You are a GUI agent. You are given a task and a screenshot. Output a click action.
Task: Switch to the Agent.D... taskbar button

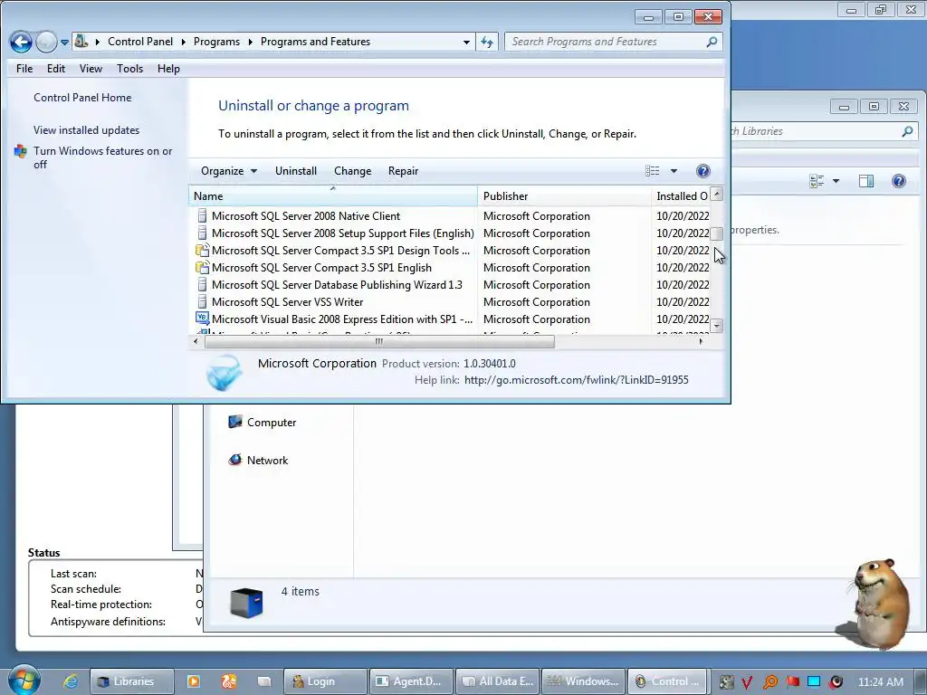[412, 681]
